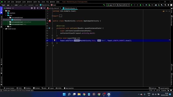173x97 pixels.
Task: Fold the toast method at line 16
Action: pyautogui.click(x=52, y=38)
